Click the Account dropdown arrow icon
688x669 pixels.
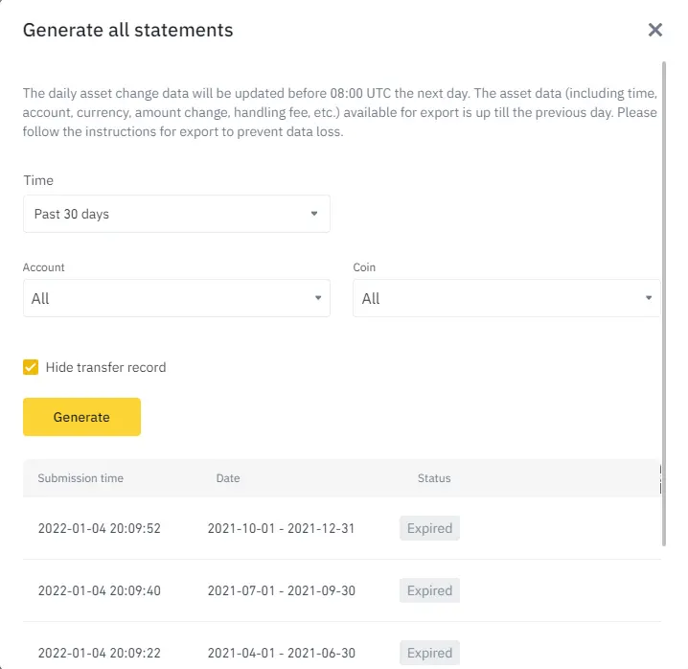[318, 298]
